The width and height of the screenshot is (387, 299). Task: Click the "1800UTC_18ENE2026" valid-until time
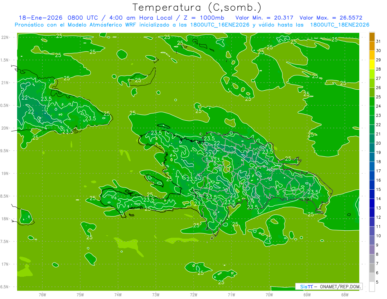coord(340,25)
